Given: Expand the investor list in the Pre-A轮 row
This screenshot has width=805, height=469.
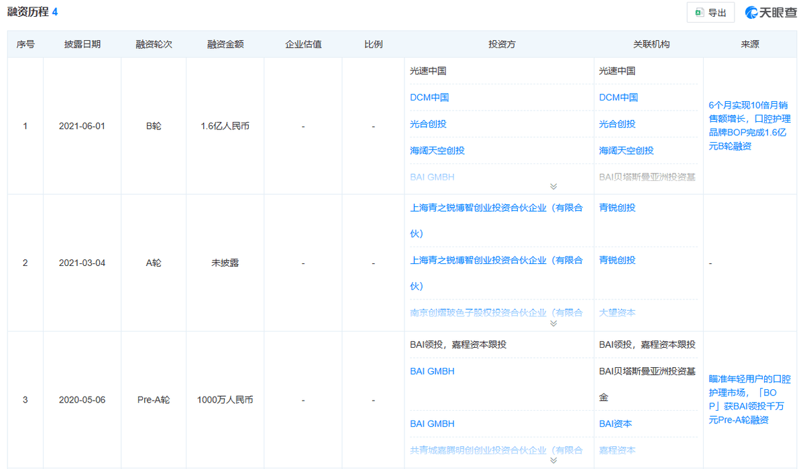Looking at the screenshot, I should [553, 460].
